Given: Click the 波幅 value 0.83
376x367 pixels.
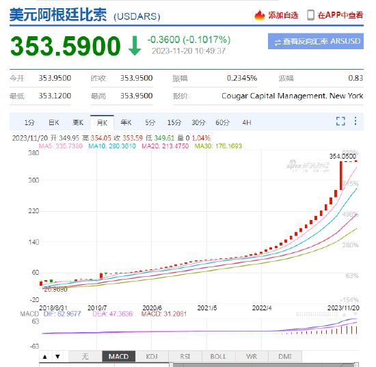Looking at the screenshot, I should tap(355, 78).
